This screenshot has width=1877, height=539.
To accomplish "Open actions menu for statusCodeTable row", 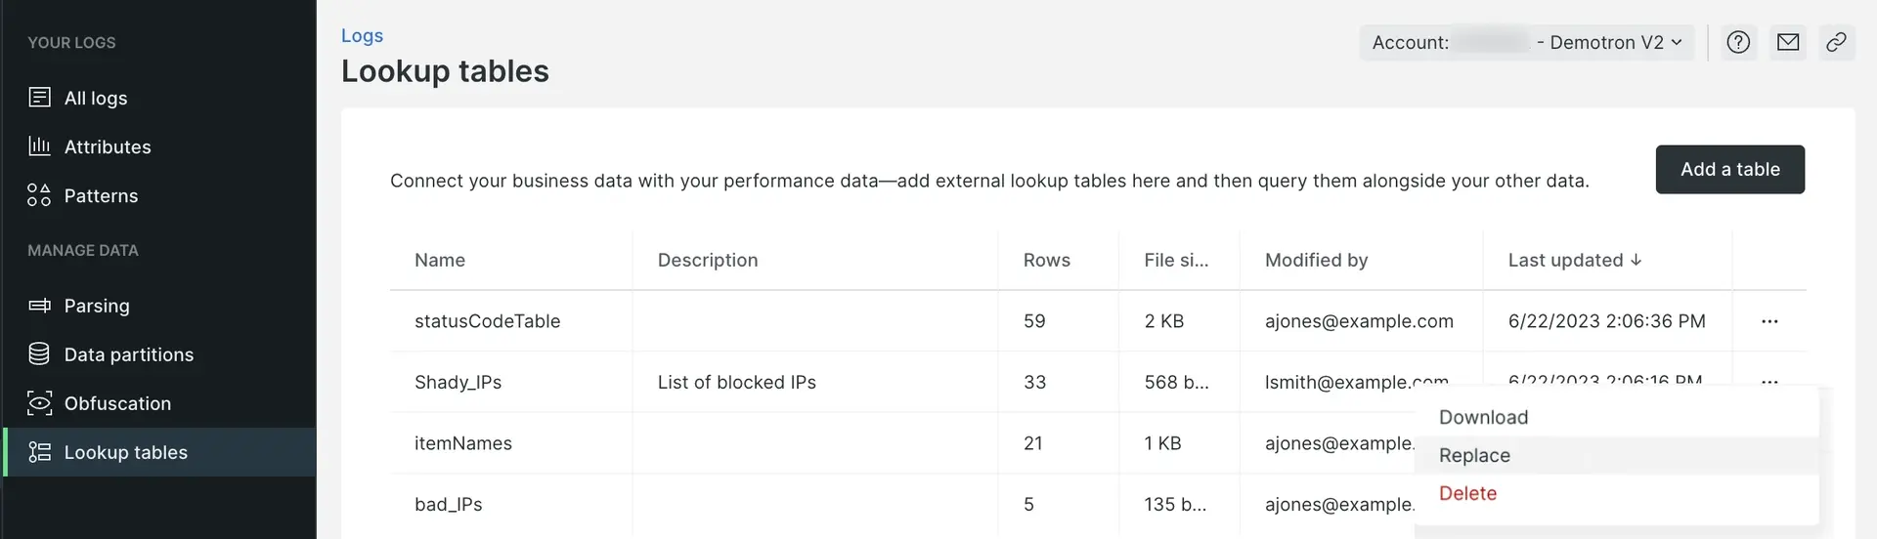I will (x=1769, y=321).
